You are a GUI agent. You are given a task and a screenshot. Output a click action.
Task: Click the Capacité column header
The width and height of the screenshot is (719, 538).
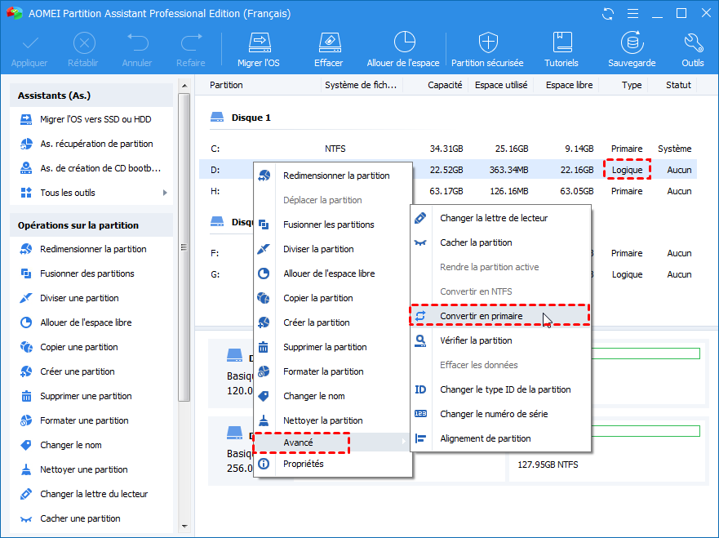[445, 85]
